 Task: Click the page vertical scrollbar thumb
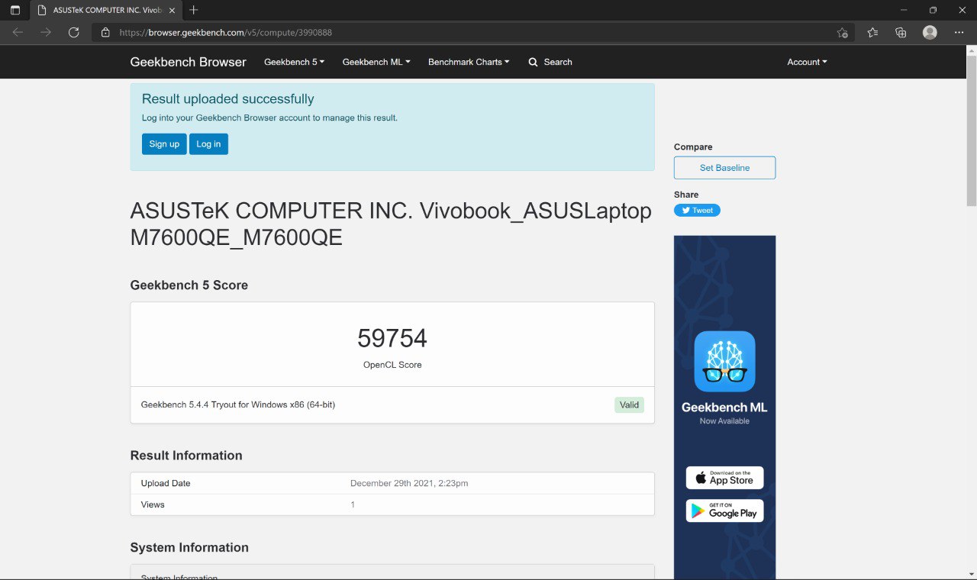click(x=971, y=130)
